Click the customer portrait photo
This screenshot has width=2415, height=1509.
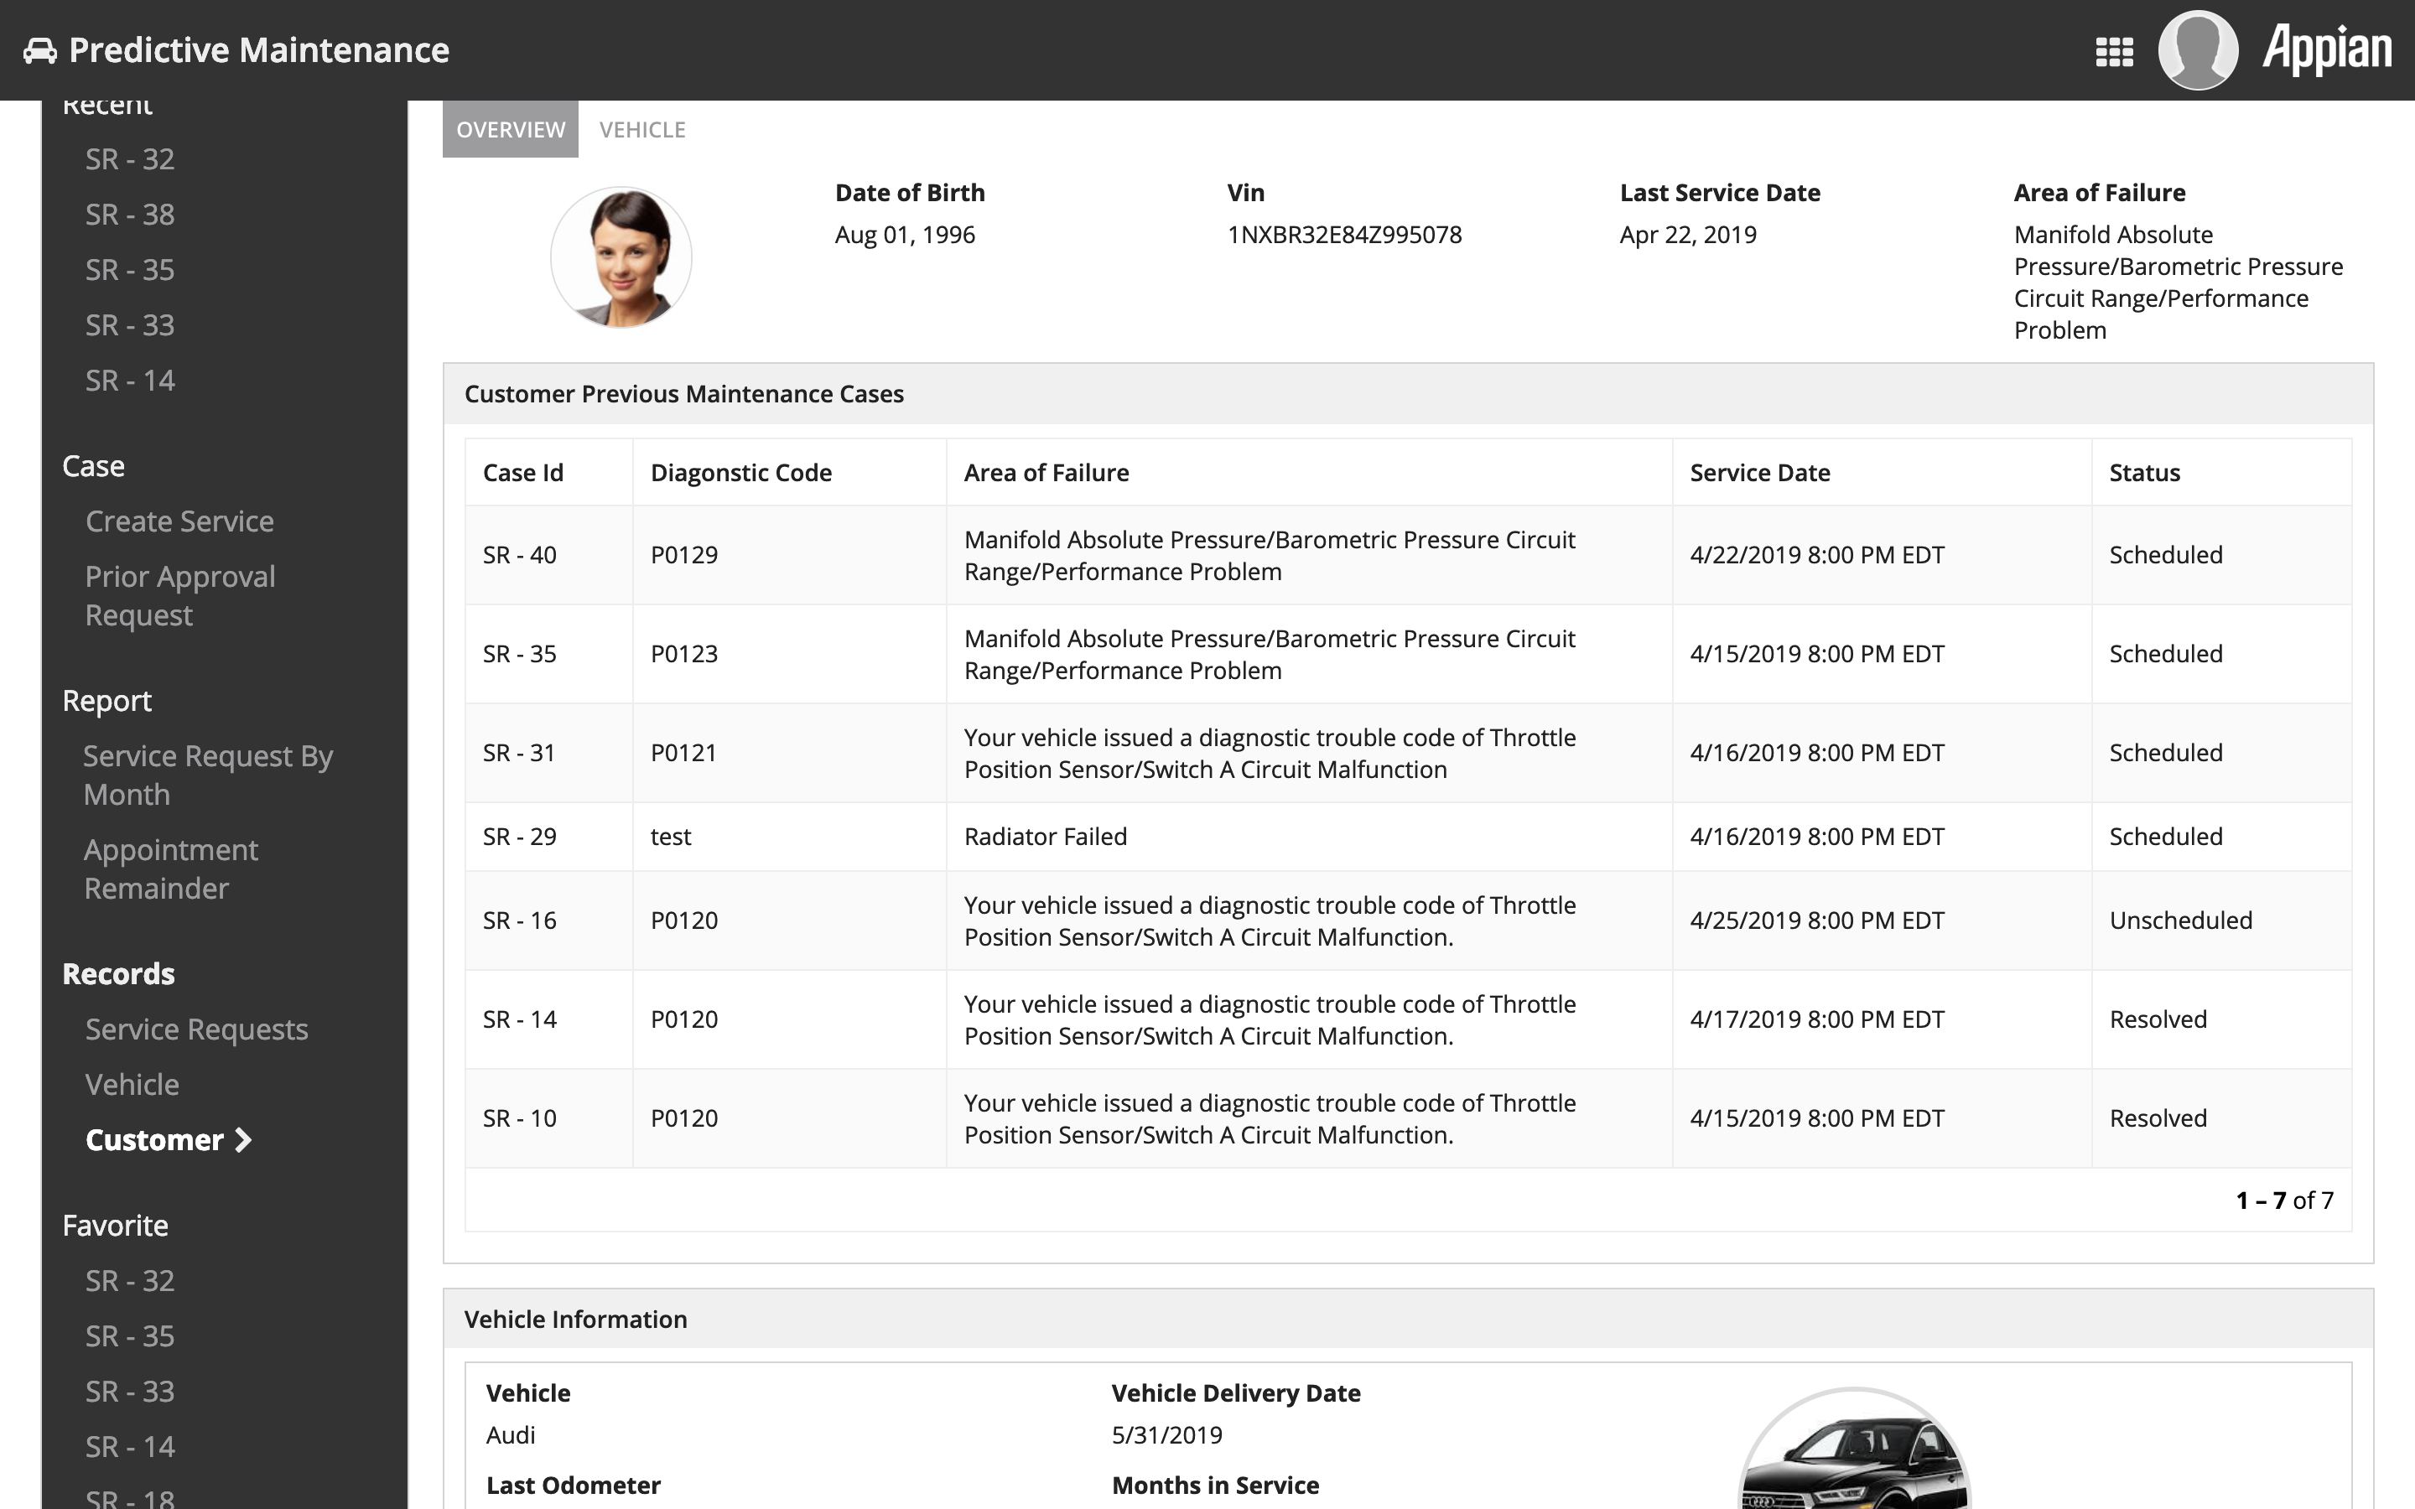tap(621, 257)
